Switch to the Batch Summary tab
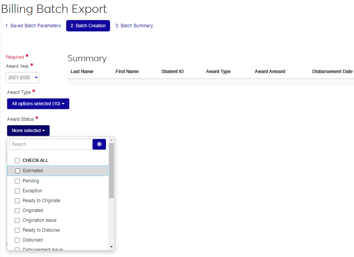 click(x=134, y=26)
